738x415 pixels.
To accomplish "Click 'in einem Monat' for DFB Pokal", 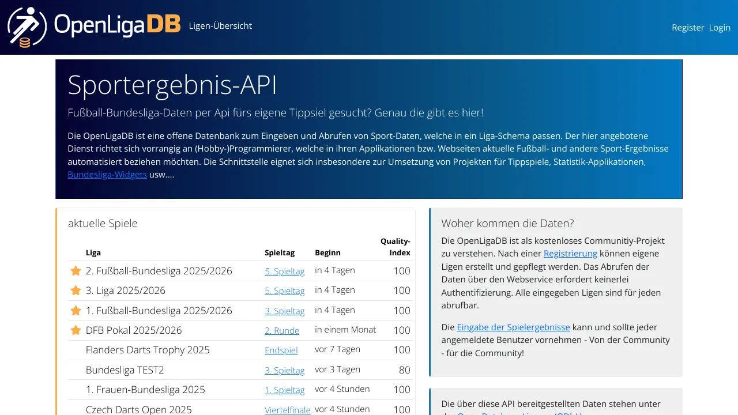I will pyautogui.click(x=345, y=330).
